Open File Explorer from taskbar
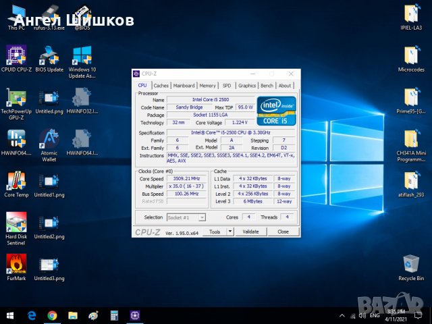The width and height of the screenshot is (432, 324). (x=73, y=315)
